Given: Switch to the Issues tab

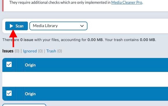Looking at the screenshot, I should coord(8,51).
